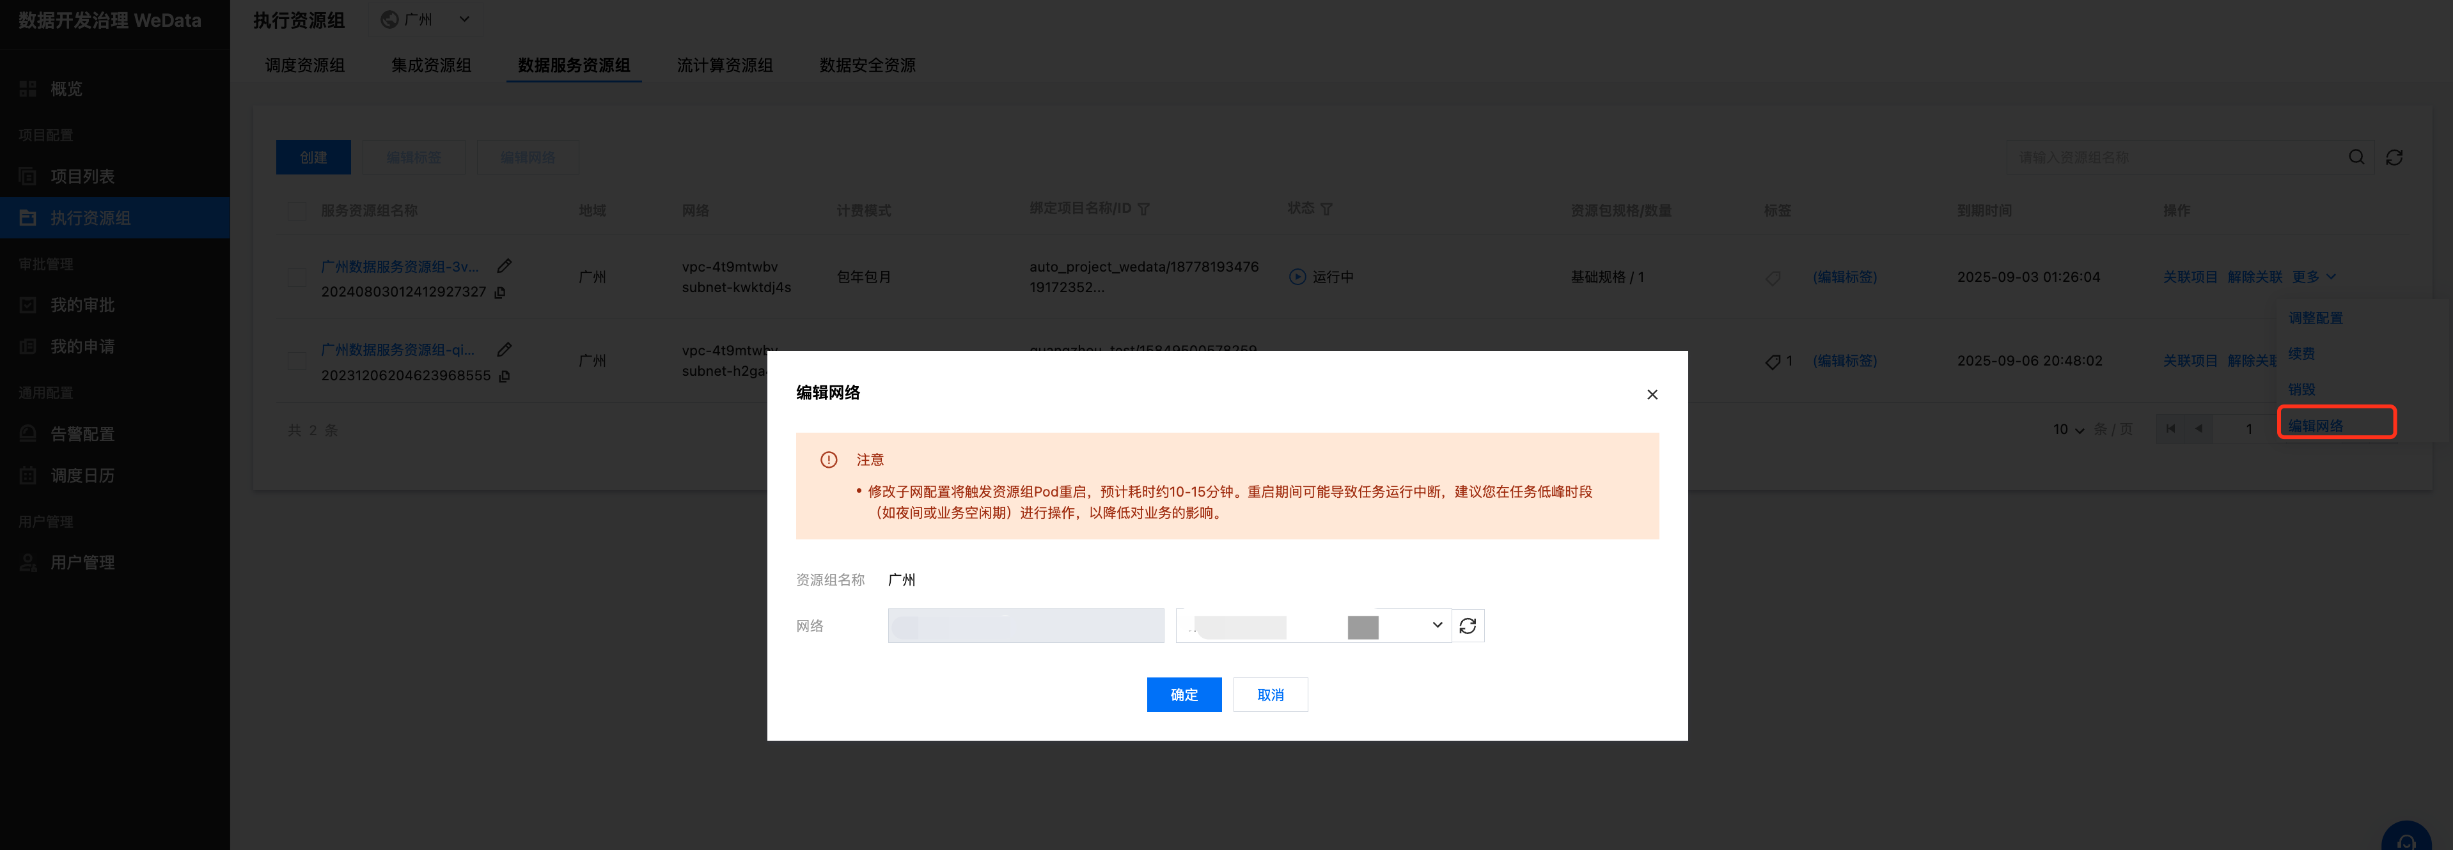Copy ID 20231206204623968555
The height and width of the screenshot is (850, 2453).
coord(505,376)
